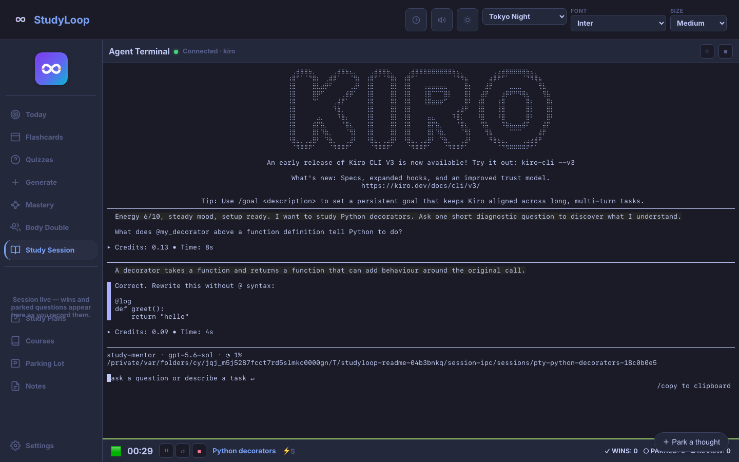The image size is (739, 462).
Task: Open the Tokyo Night theme dropdown
Action: 524,16
